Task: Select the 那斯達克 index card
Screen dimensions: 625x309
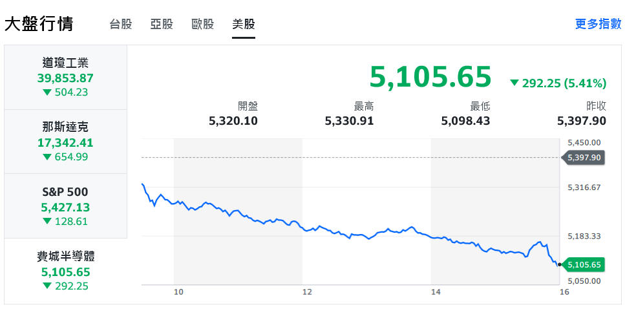Action: tap(65, 142)
